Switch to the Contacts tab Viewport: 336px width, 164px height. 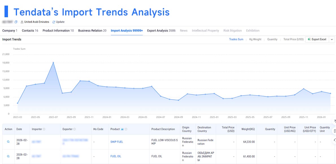click(x=30, y=31)
